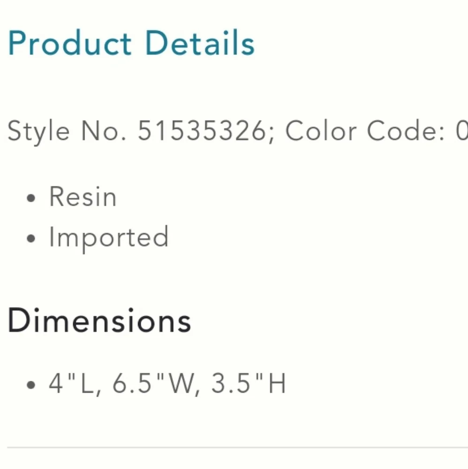The image size is (468, 469).
Task: Select the word Details in heading
Action: (x=200, y=43)
